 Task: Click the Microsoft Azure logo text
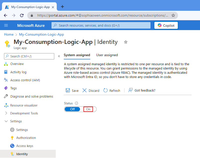click(31, 26)
